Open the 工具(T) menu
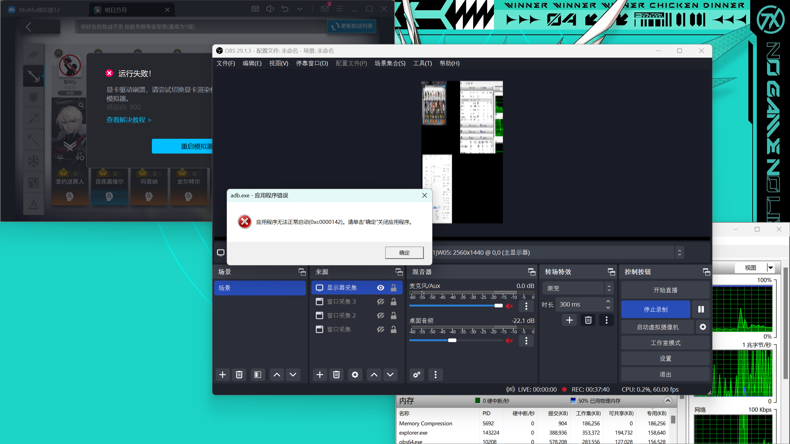 422,63
